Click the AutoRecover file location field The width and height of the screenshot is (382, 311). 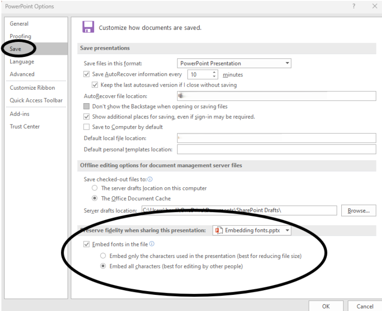[x=276, y=96]
